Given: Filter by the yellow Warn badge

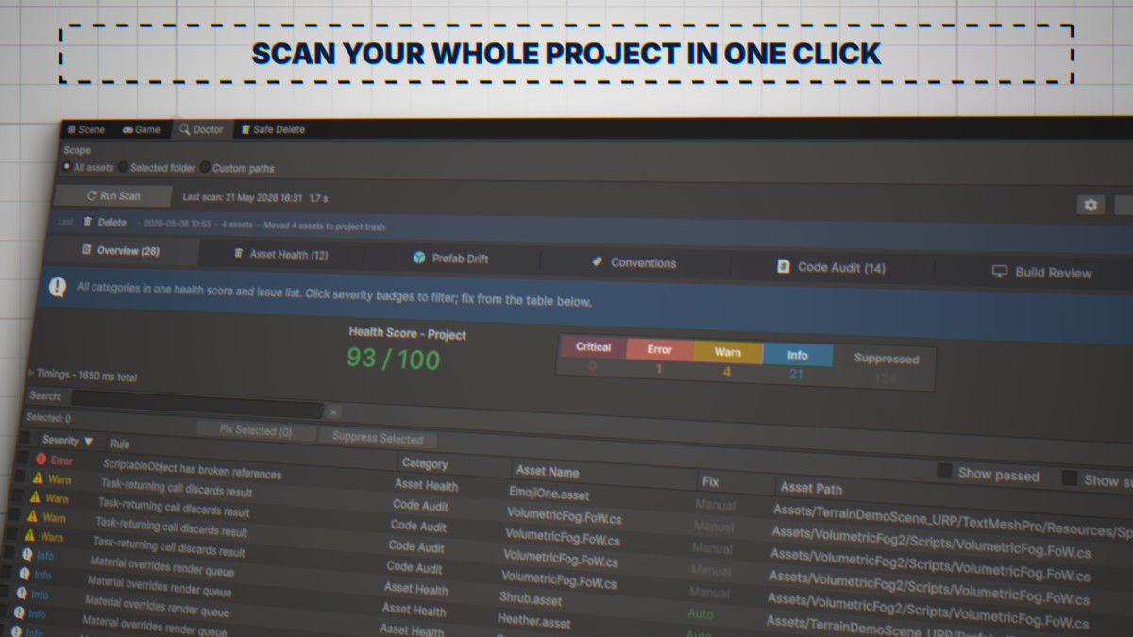Looking at the screenshot, I should click(727, 352).
